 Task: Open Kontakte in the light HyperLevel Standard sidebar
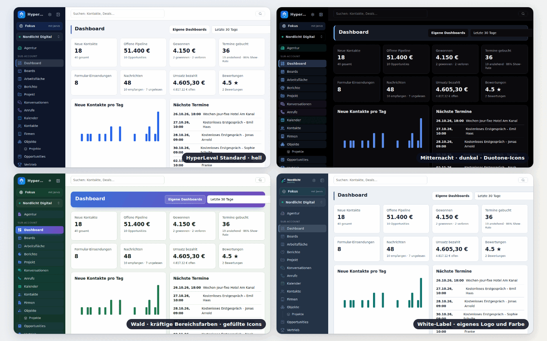(40, 126)
